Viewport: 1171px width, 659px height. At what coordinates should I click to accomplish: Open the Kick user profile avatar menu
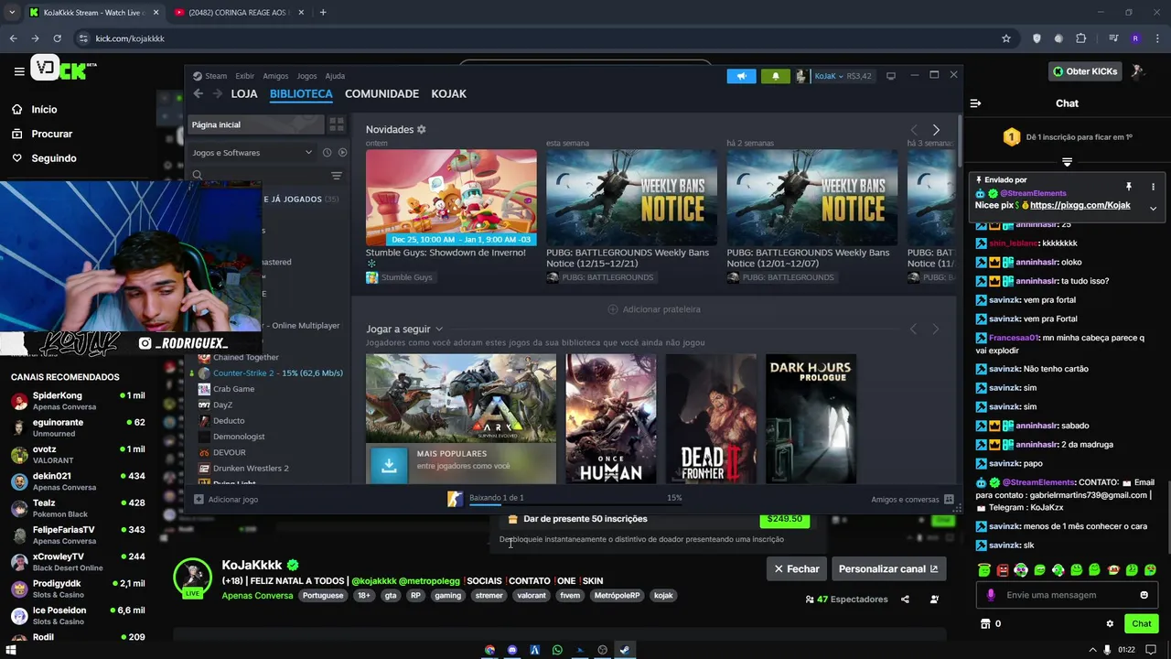pos(1139,71)
